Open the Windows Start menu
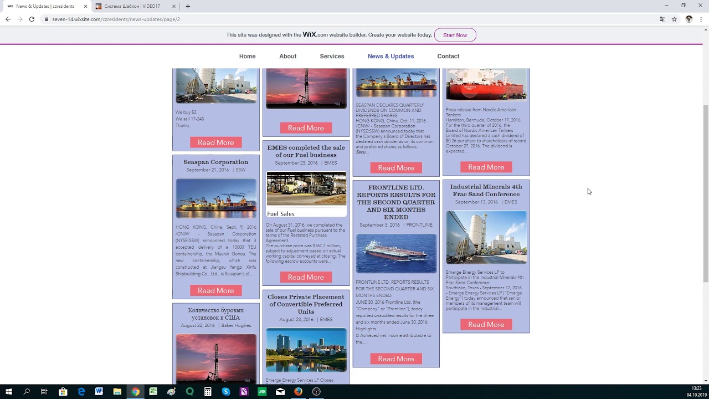 coord(9,392)
